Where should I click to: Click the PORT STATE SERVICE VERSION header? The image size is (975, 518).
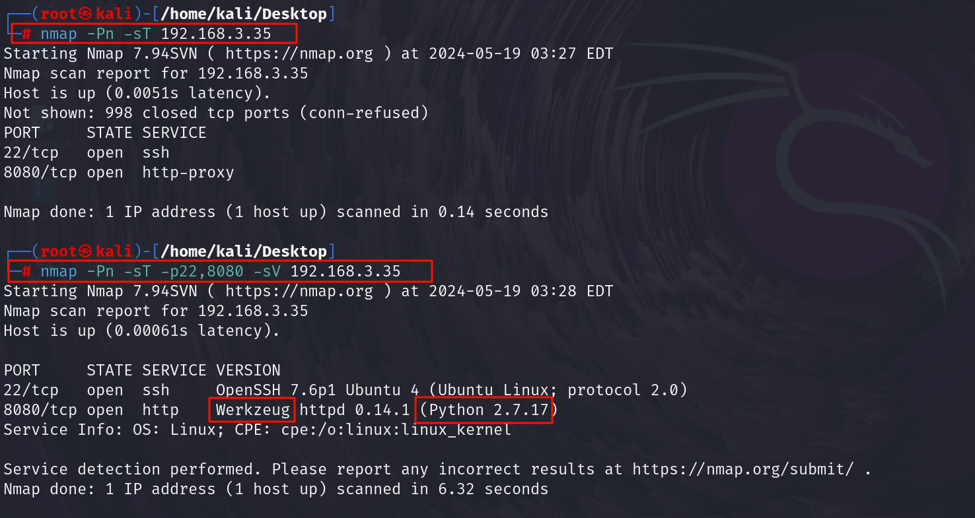[x=142, y=370]
